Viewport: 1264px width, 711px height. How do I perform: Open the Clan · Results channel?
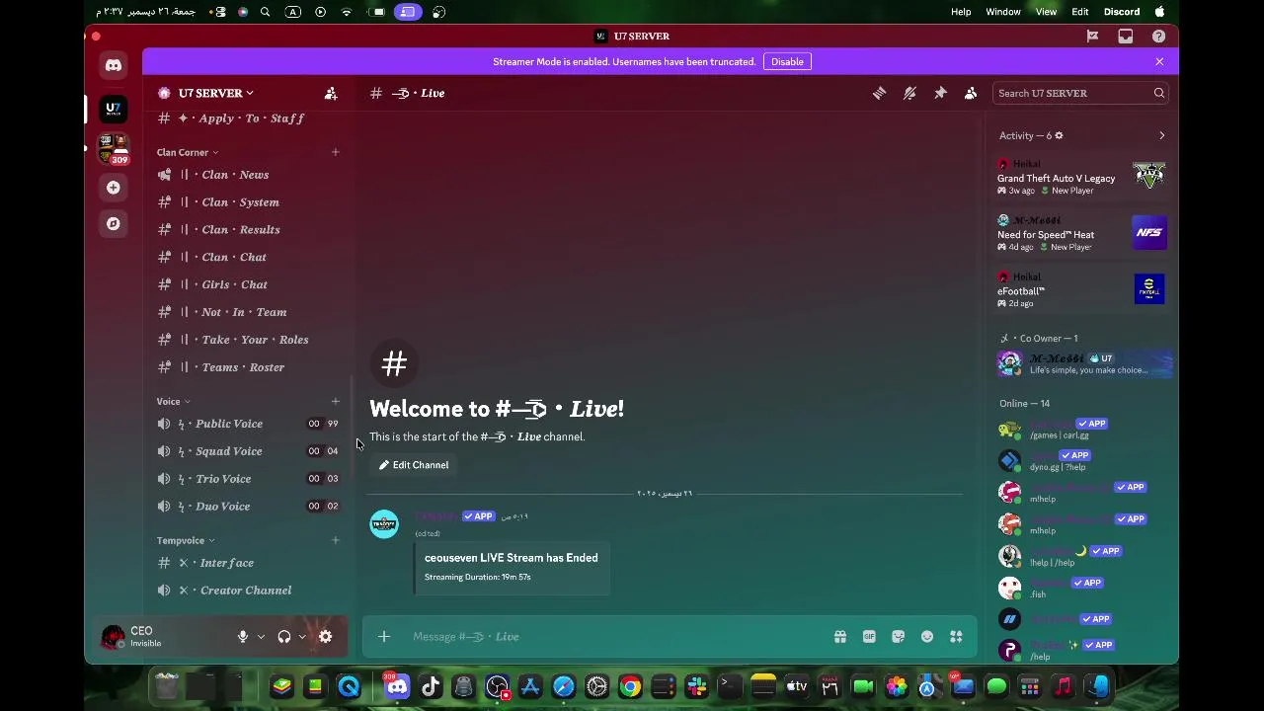coord(247,230)
